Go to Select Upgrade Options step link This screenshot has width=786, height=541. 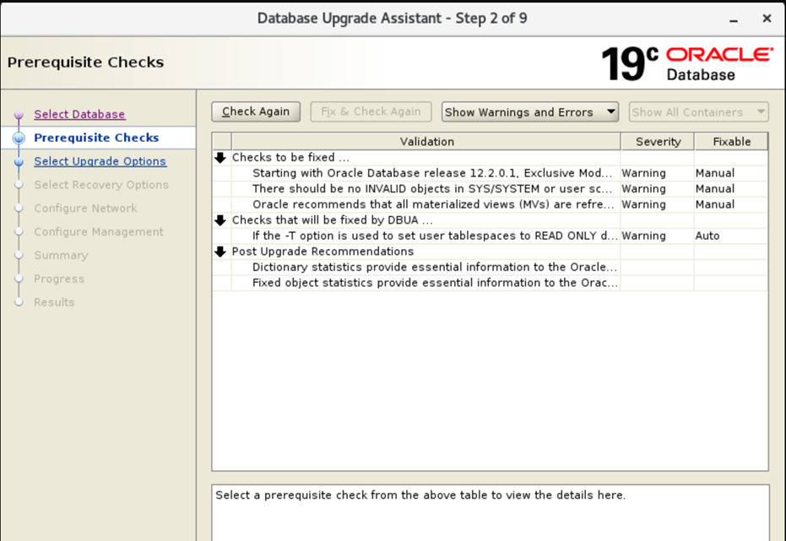tap(100, 161)
